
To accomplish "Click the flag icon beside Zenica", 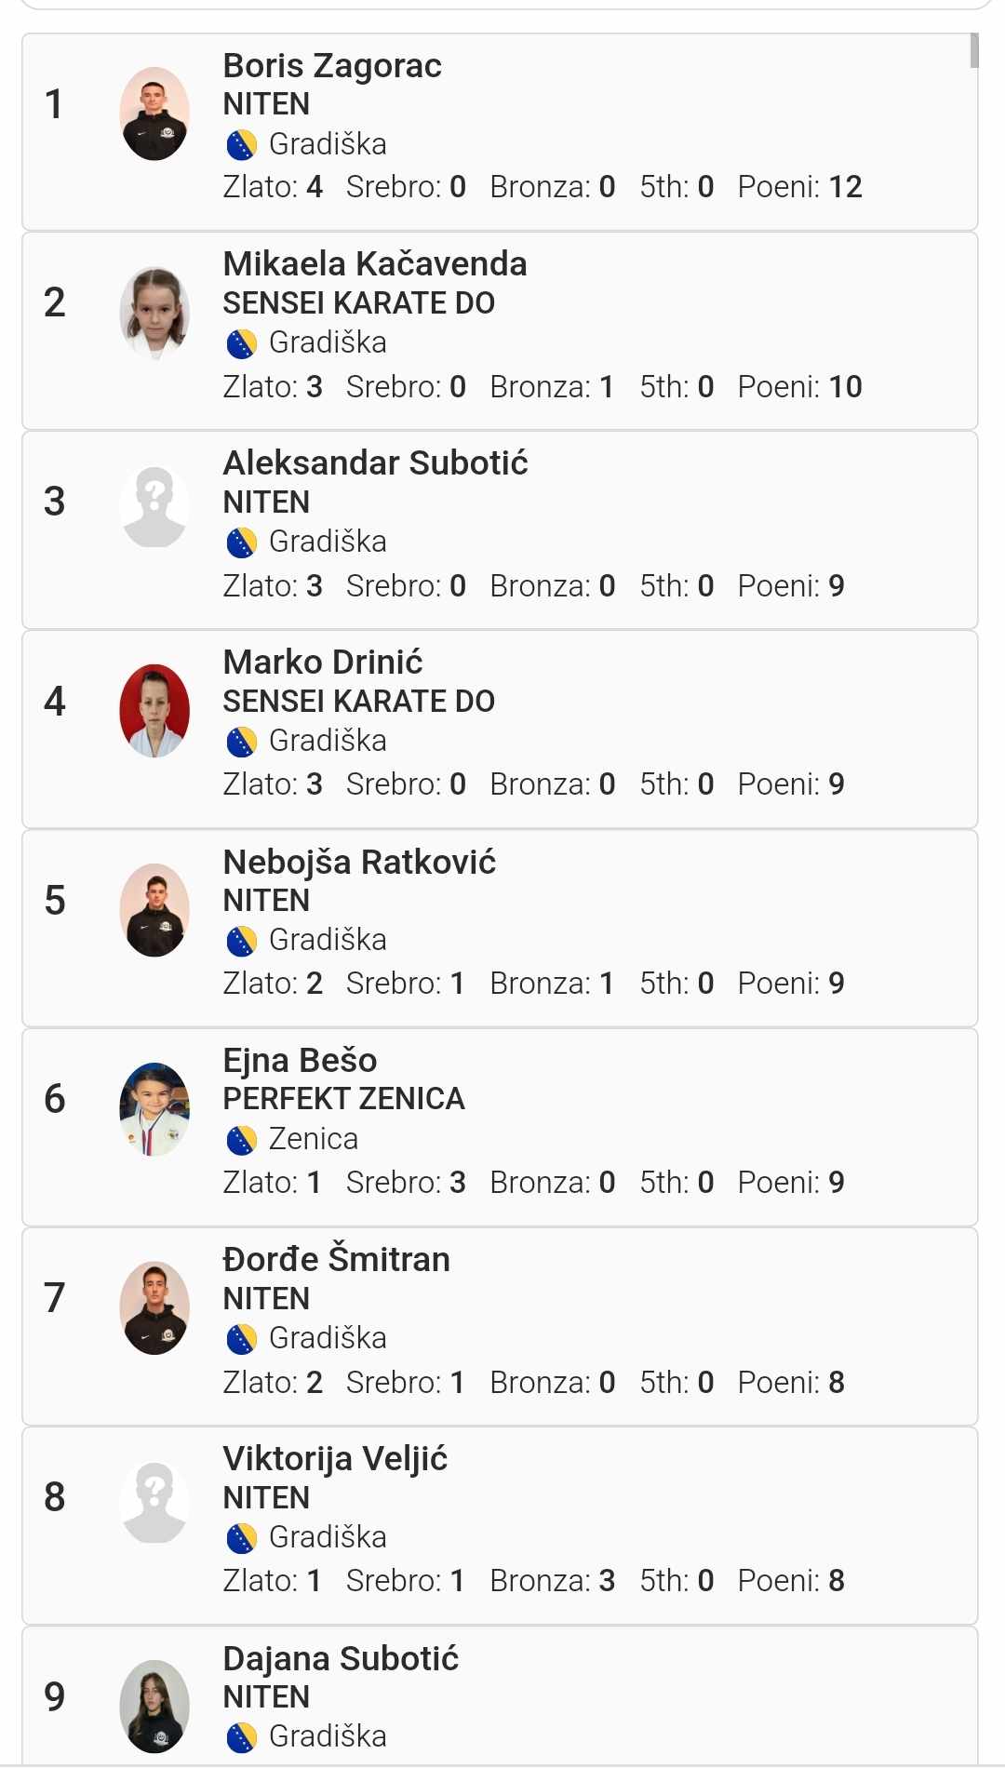I will point(241,1140).
